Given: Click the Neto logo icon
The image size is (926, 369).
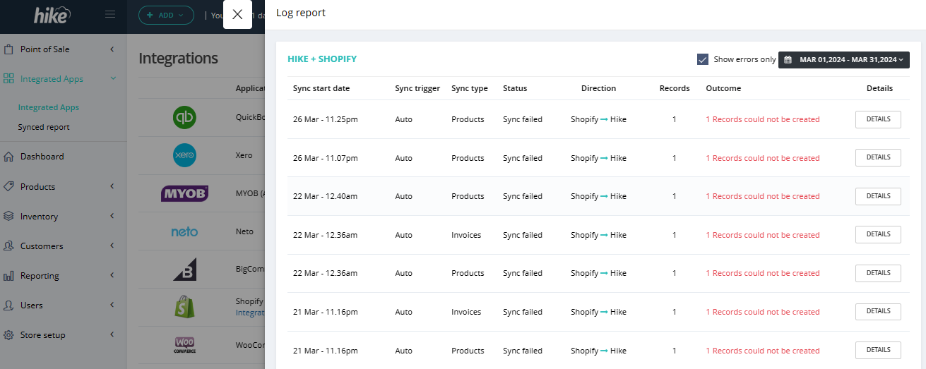Looking at the screenshot, I should 184,231.
